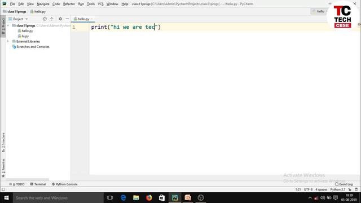Open the Refactor menu

click(x=69, y=4)
